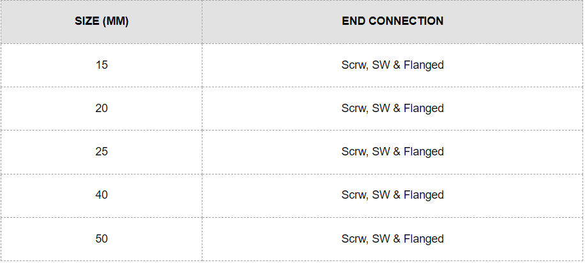Click the end connection text for size 25
This screenshot has height=263, width=585.
point(392,152)
